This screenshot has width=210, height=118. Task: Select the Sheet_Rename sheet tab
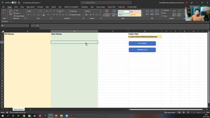tap(19, 109)
